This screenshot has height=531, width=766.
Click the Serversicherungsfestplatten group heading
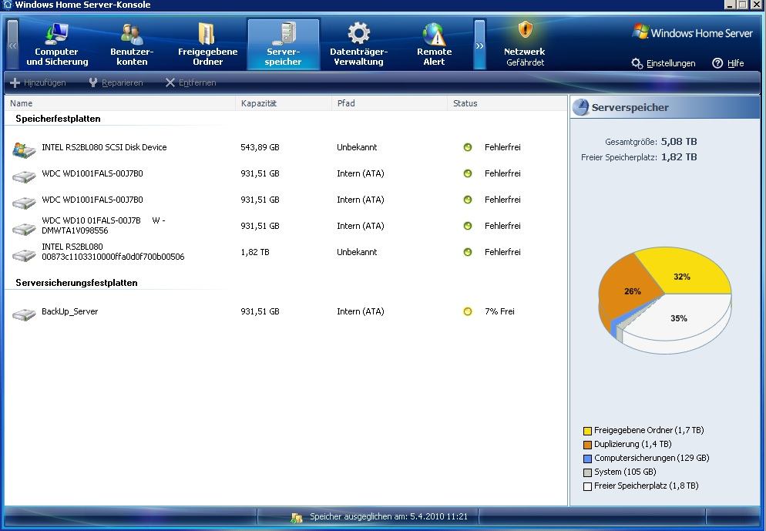pyautogui.click(x=77, y=283)
